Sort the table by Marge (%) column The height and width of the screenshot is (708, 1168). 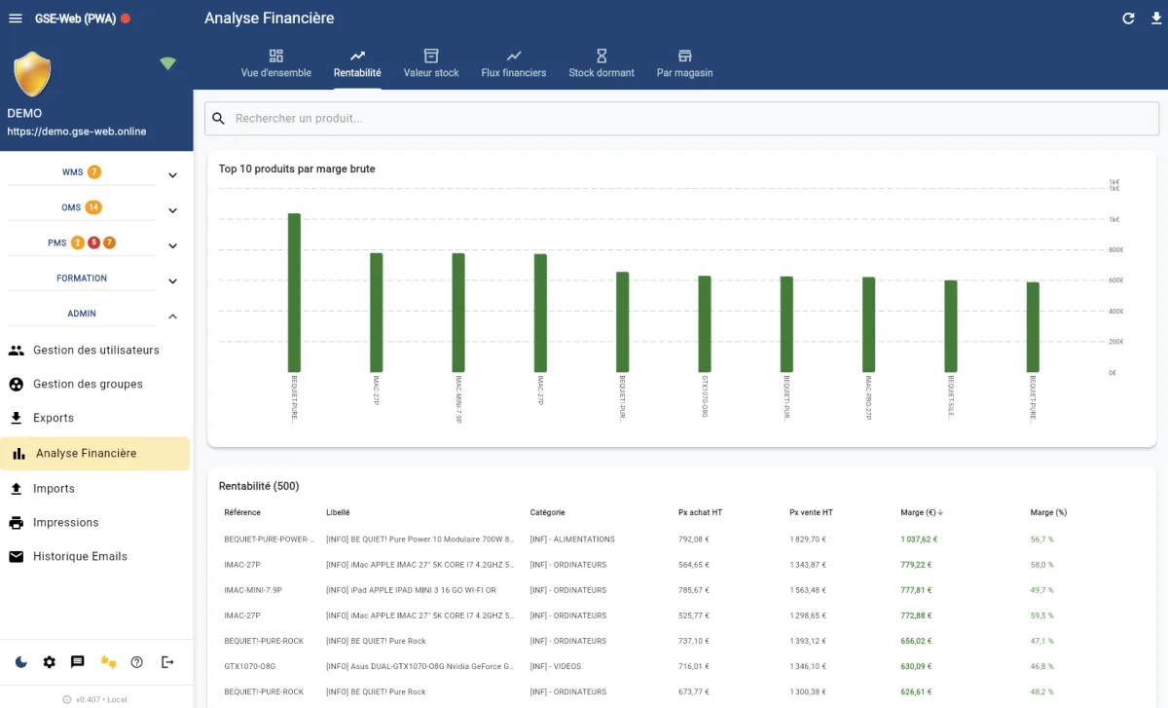point(1048,511)
